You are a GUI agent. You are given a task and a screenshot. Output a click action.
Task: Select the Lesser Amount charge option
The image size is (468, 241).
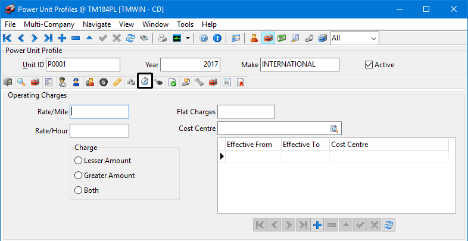tap(78, 161)
